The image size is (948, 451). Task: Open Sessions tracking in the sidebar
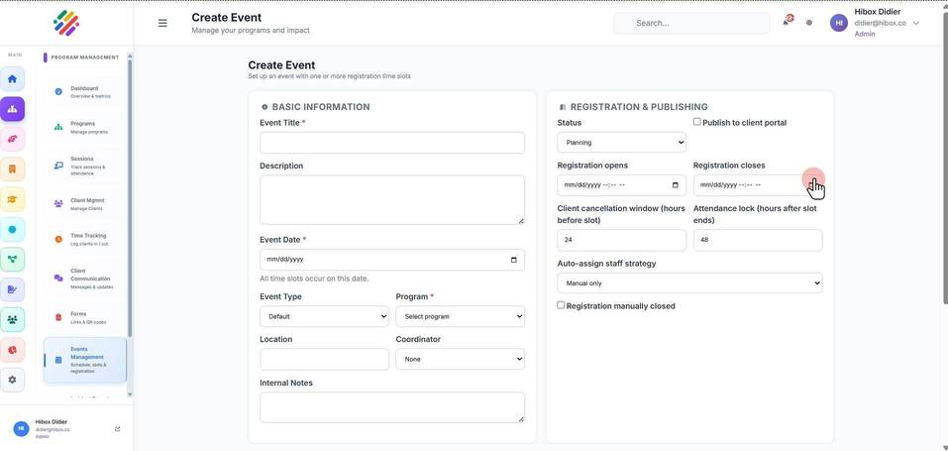84,166
